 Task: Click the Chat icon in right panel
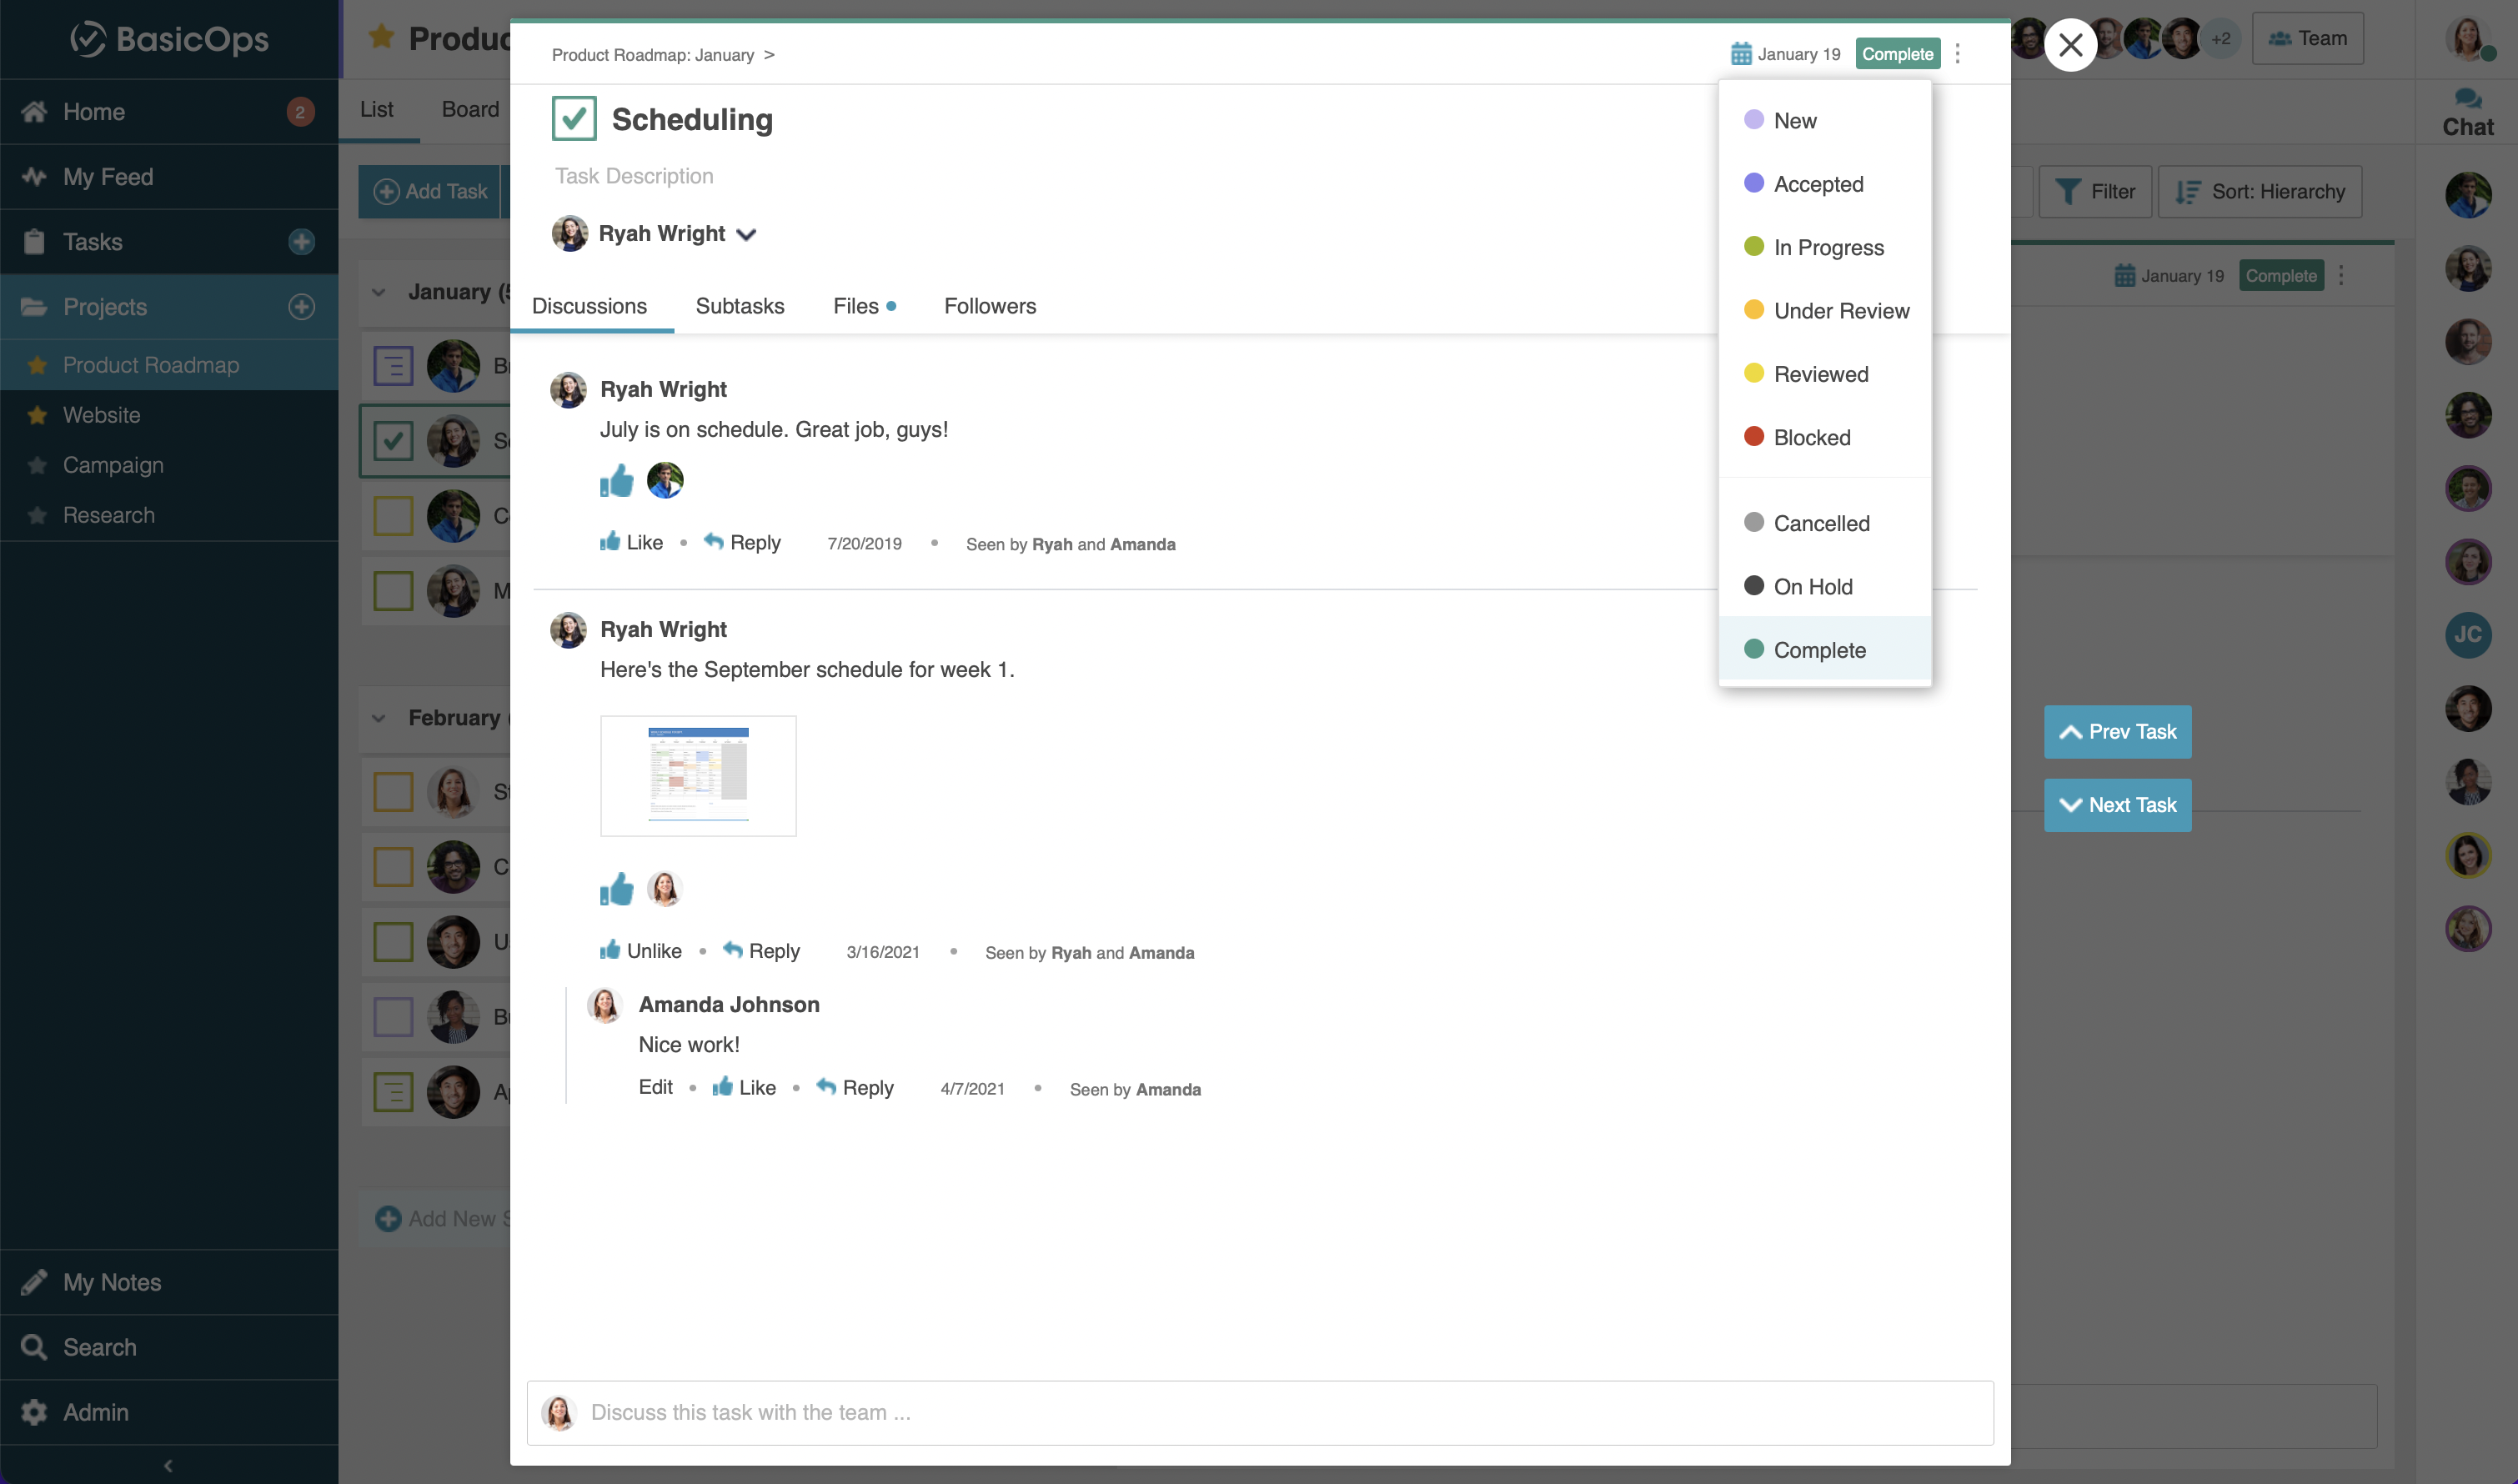[x=2467, y=98]
